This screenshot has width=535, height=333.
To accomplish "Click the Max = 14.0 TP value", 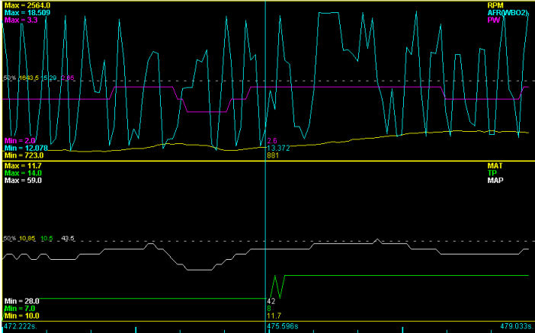I will [23, 173].
